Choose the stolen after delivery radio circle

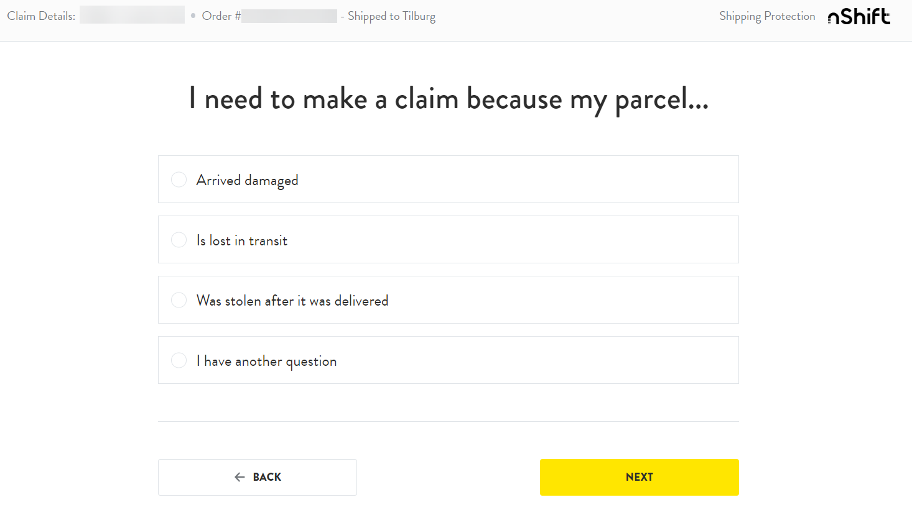coord(179,300)
